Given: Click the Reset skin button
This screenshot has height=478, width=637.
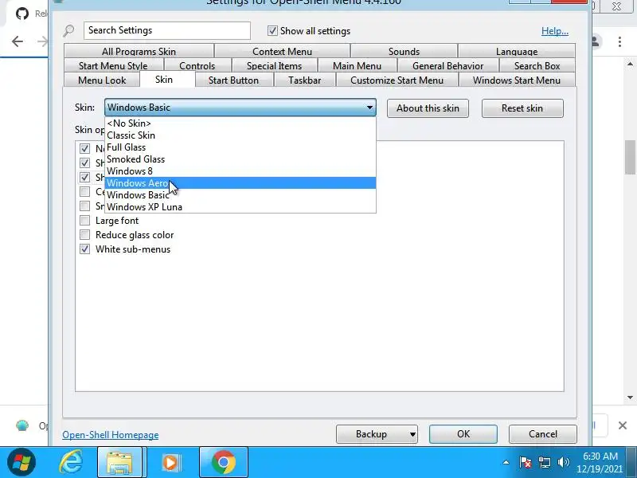Looking at the screenshot, I should tap(522, 108).
